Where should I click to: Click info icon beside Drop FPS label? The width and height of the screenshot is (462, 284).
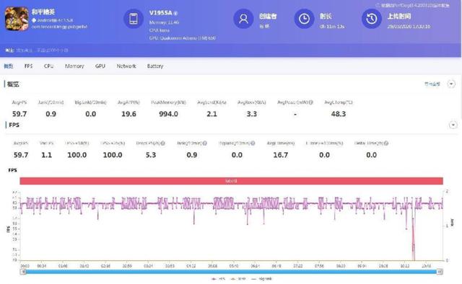162,143
